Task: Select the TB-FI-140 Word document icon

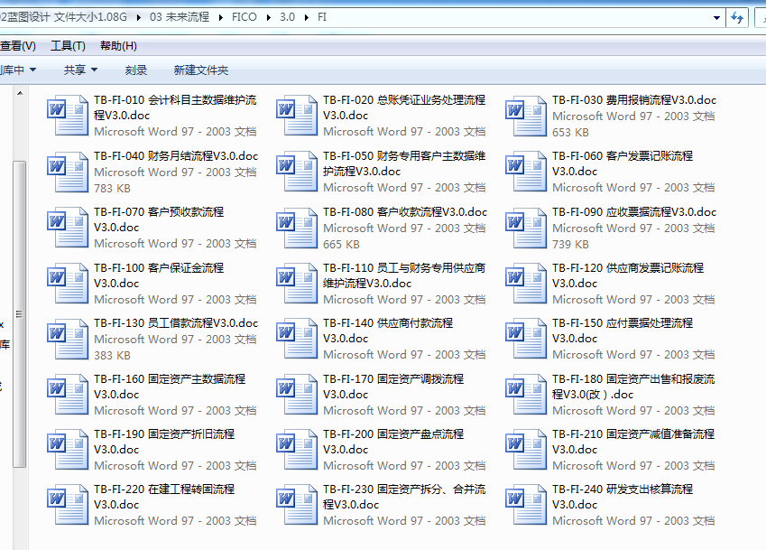Action: (x=297, y=339)
